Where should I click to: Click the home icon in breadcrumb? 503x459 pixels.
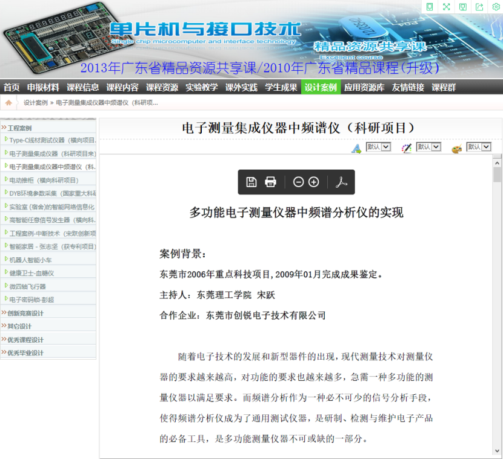(x=9, y=103)
